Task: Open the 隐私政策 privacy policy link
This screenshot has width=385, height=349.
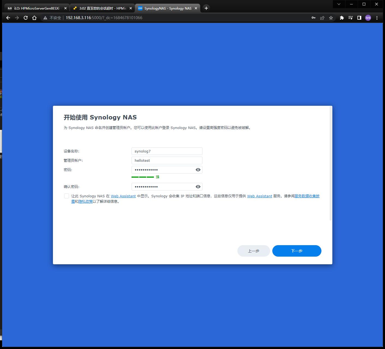Action: tap(86, 201)
